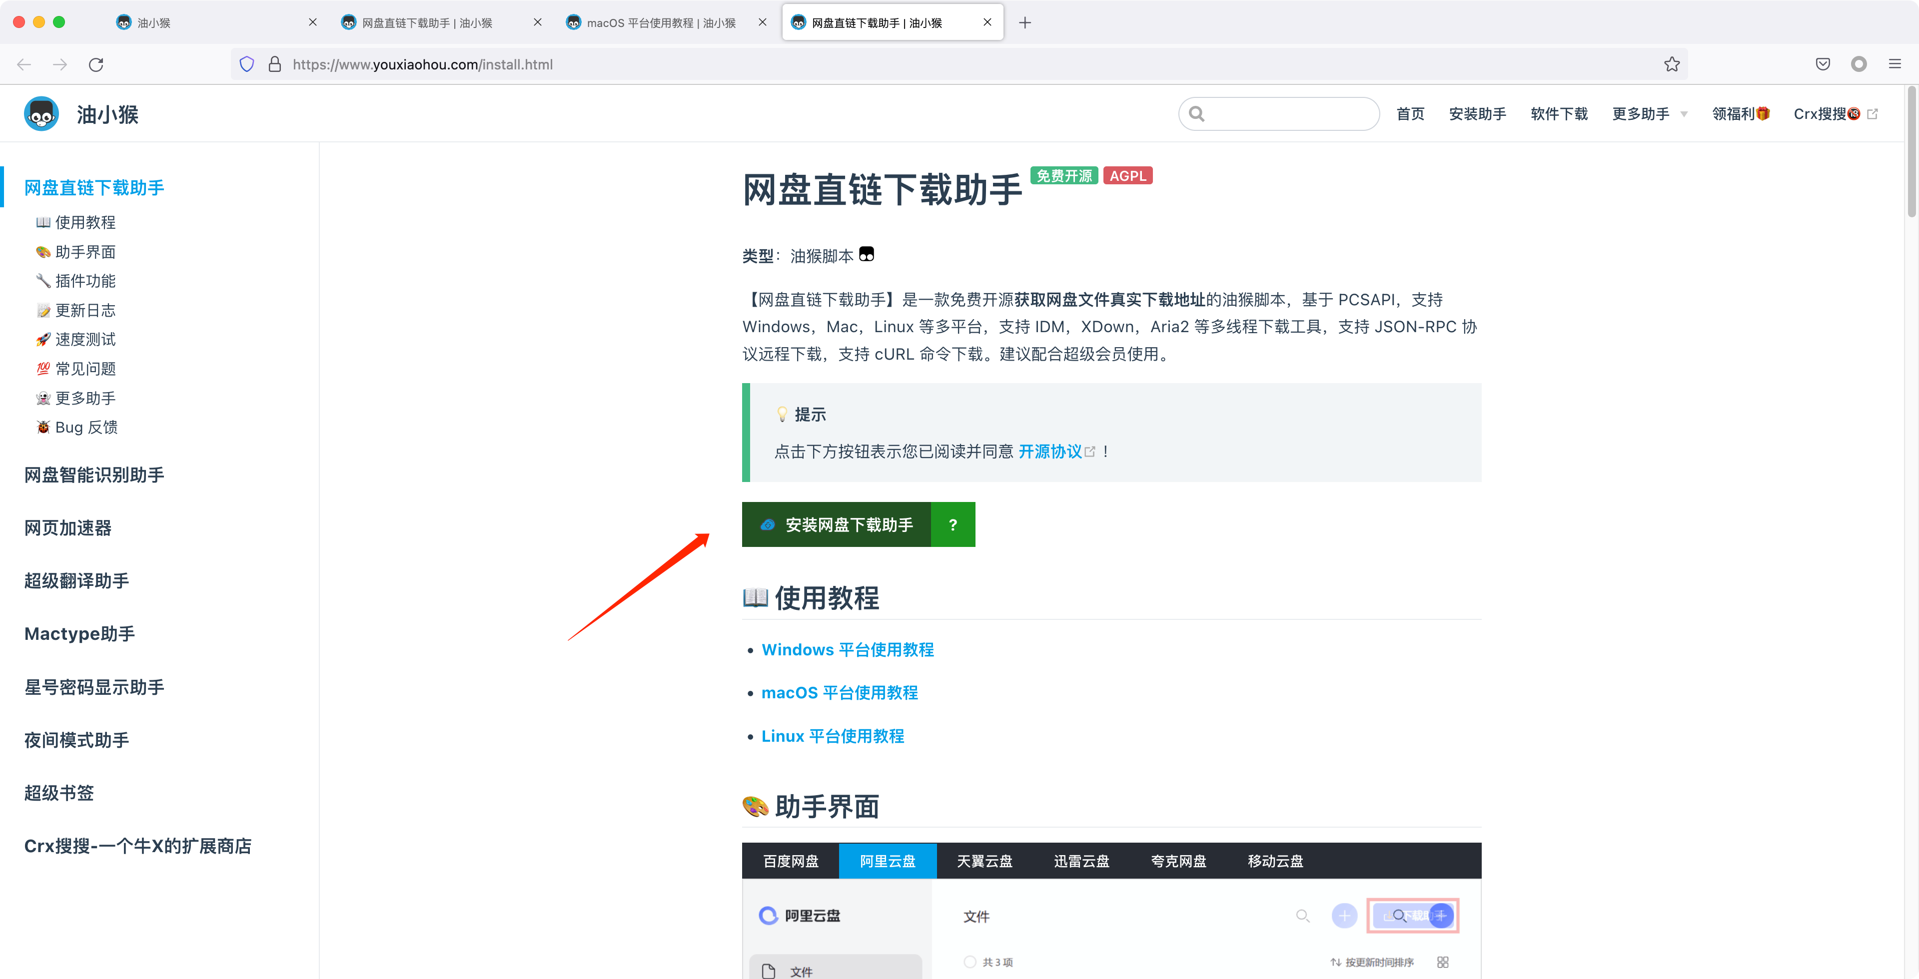Expand the 更多助手 dropdown menu
The height and width of the screenshot is (979, 1919).
click(1649, 114)
